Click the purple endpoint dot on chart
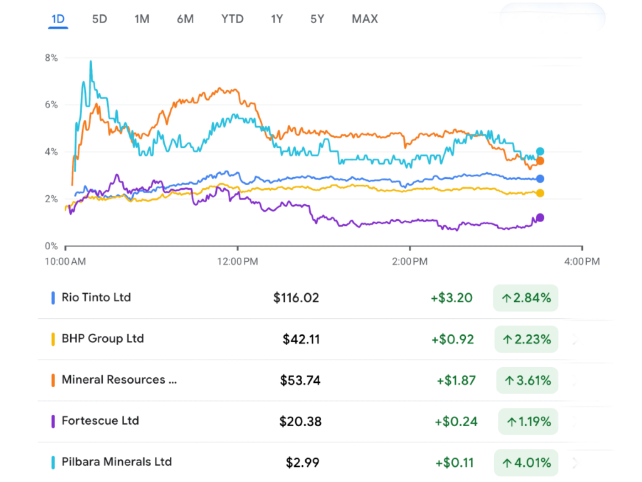 pos(540,218)
